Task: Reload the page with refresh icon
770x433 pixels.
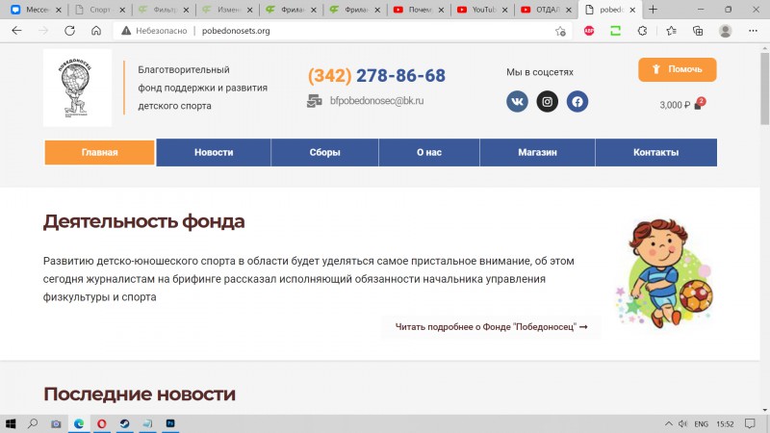Action: coord(69,31)
